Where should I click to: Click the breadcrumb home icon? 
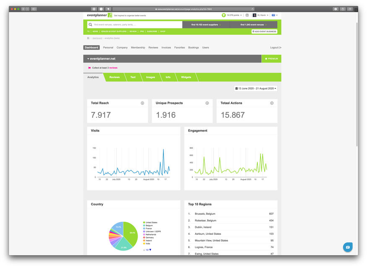point(88,38)
